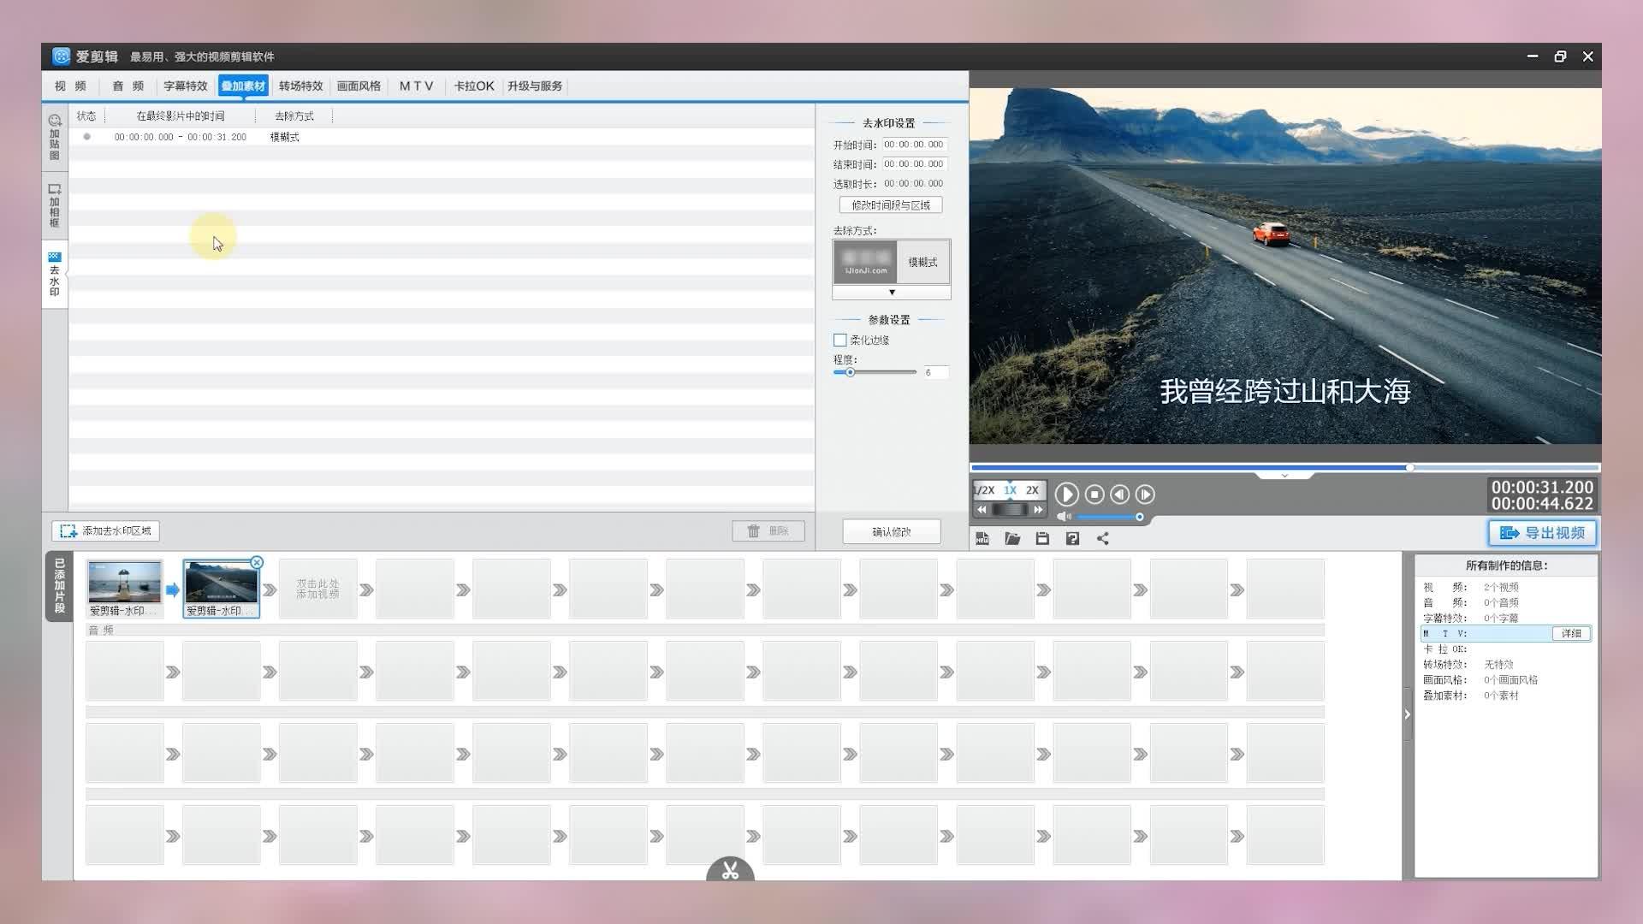Open help via question mark icon

(x=1072, y=538)
